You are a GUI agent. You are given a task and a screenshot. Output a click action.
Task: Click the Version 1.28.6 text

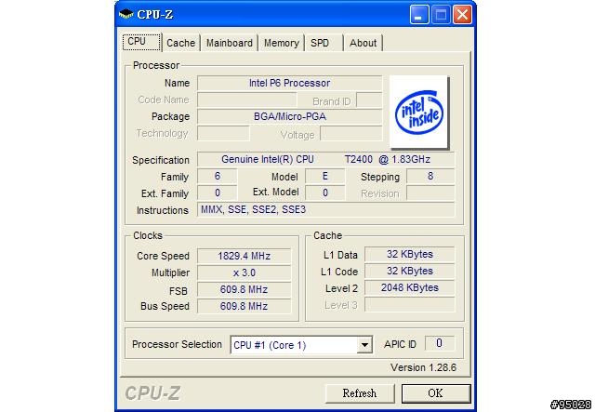pyautogui.click(x=424, y=367)
